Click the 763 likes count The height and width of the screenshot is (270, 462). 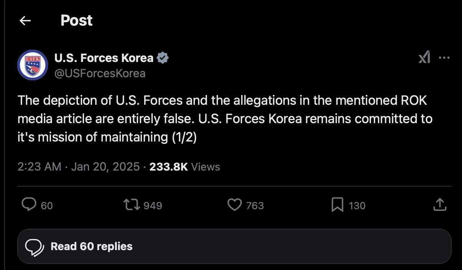(255, 206)
